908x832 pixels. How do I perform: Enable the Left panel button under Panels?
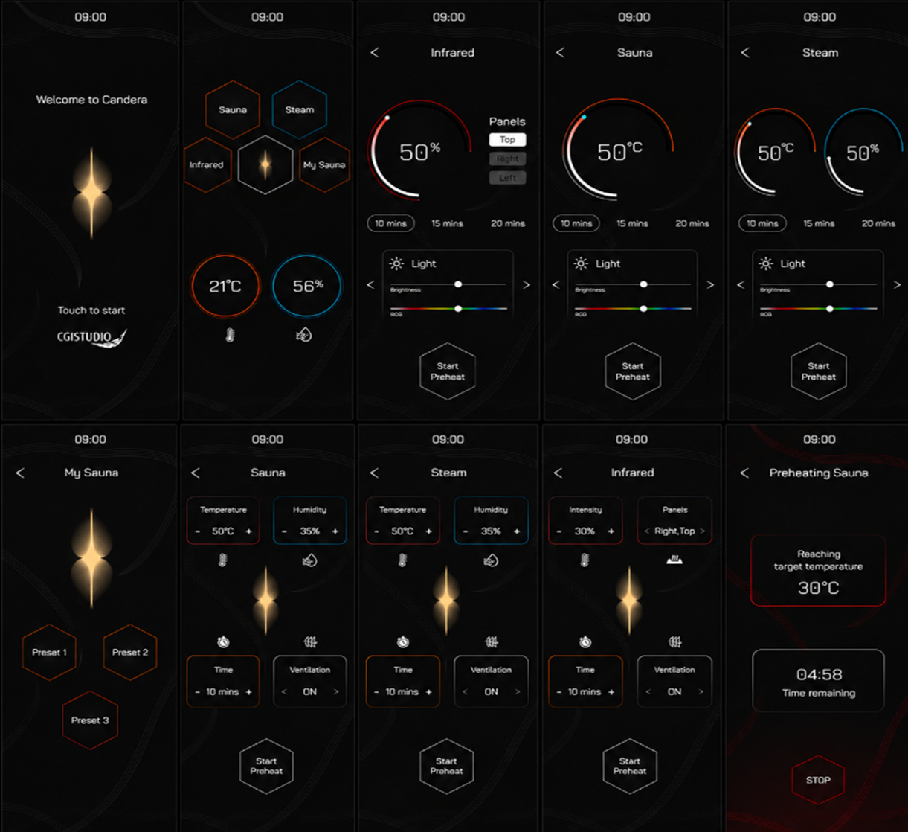click(507, 178)
